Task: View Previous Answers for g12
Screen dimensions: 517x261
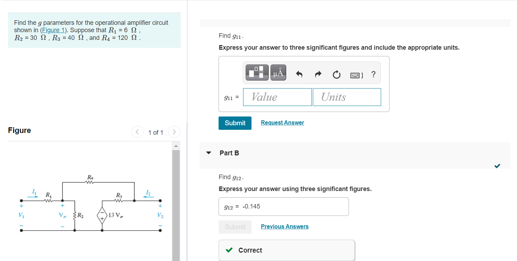Action: (x=284, y=226)
